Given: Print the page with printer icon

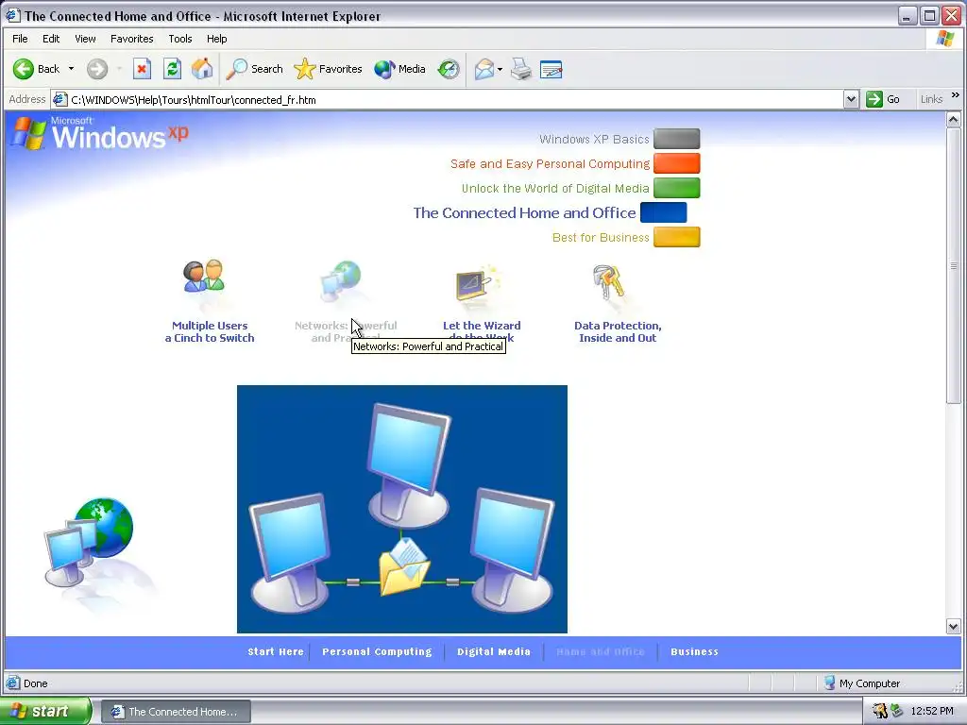Looking at the screenshot, I should (521, 69).
